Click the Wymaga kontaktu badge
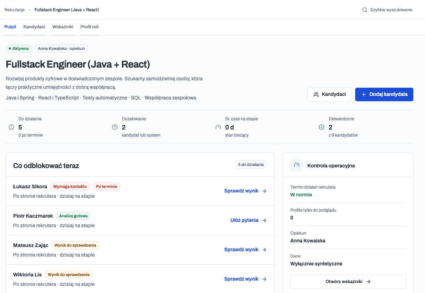This screenshot has width=425, height=293. coord(70,186)
